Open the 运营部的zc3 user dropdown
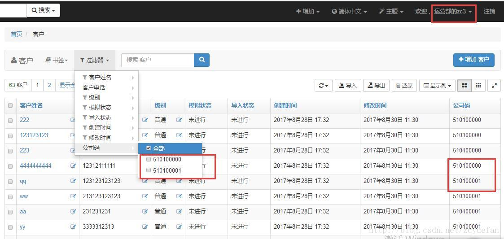The image size is (504, 239). [x=453, y=11]
